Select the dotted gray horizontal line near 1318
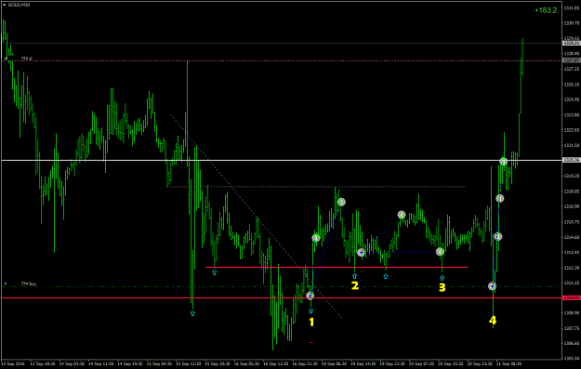This screenshot has height=369, width=581. tap(316, 186)
